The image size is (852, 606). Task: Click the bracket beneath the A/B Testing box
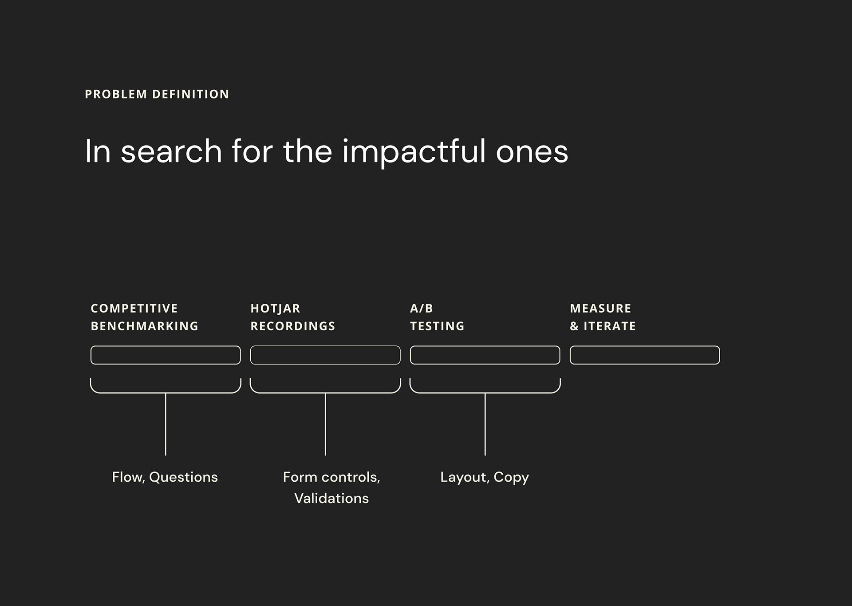coord(485,392)
